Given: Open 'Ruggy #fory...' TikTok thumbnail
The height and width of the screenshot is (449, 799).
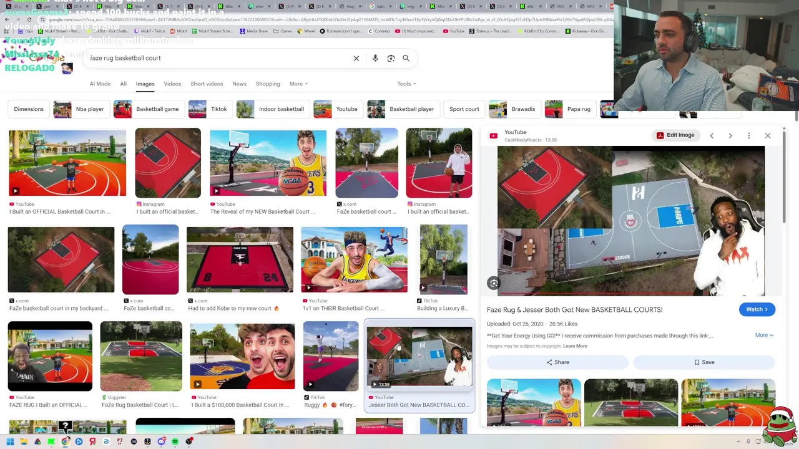Looking at the screenshot, I should [331, 356].
